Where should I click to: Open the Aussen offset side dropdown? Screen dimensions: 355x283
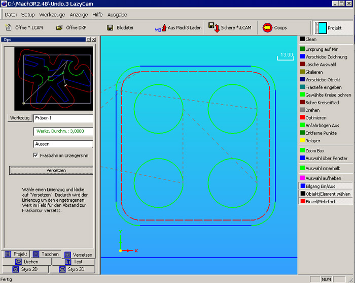[63, 144]
